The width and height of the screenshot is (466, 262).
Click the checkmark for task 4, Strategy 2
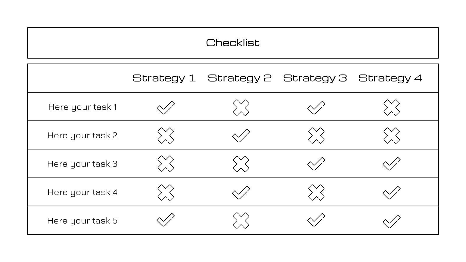click(x=241, y=192)
